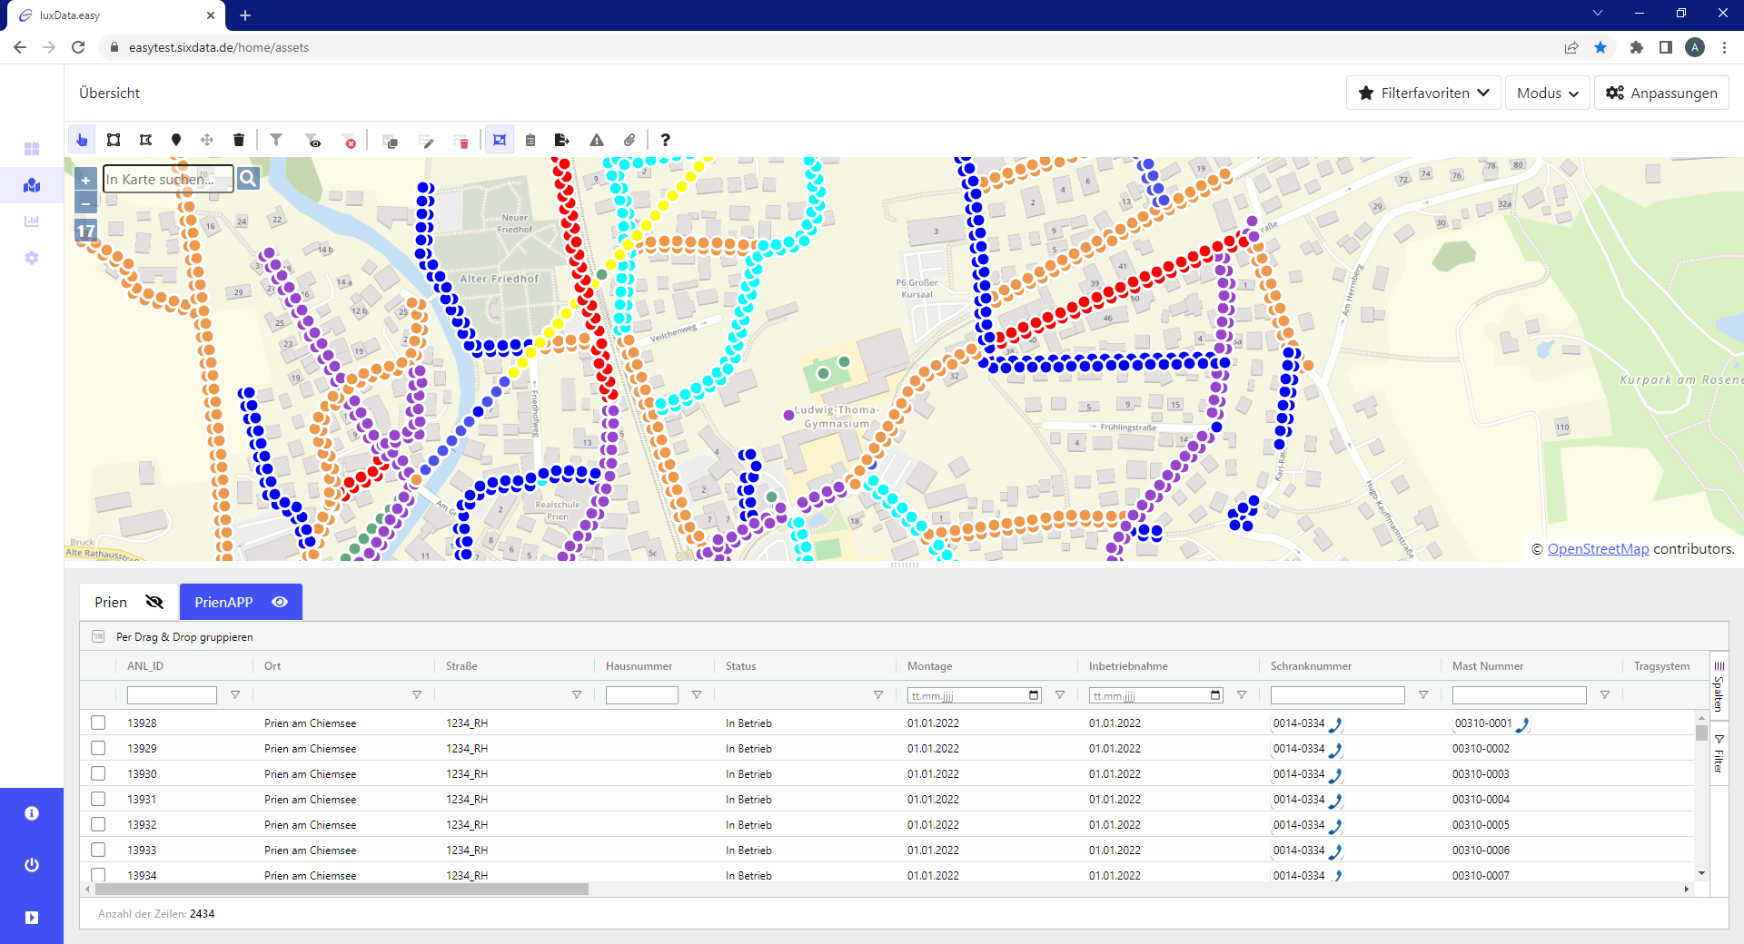Click the info circle sidebar icon
The height and width of the screenshot is (944, 1744).
(32, 813)
